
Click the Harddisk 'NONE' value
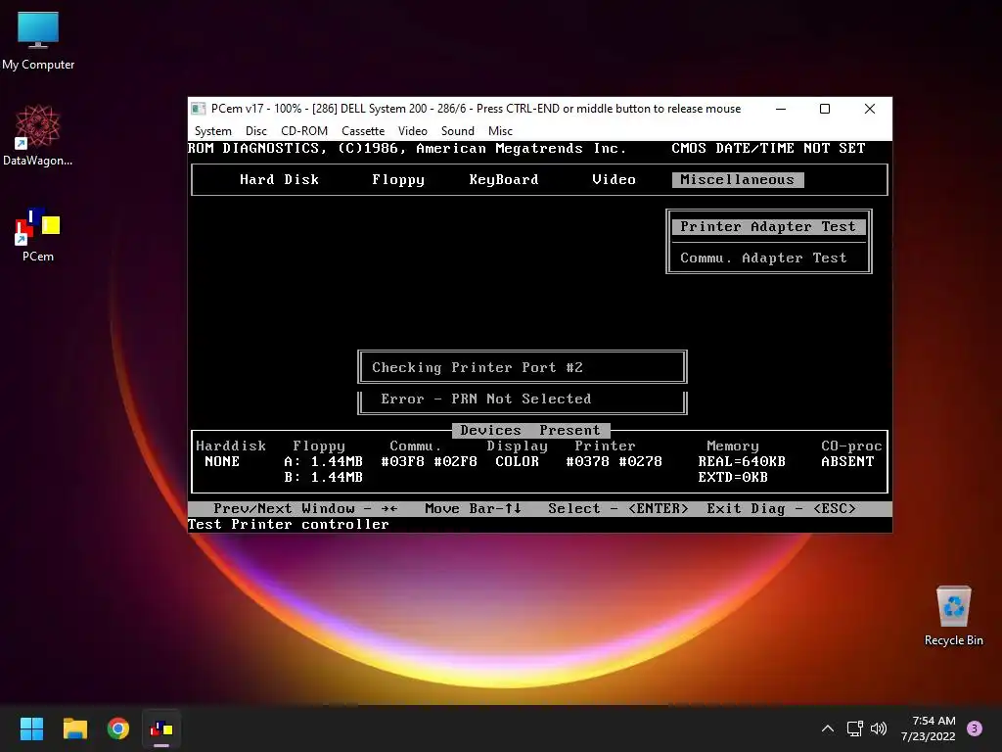pos(222,462)
